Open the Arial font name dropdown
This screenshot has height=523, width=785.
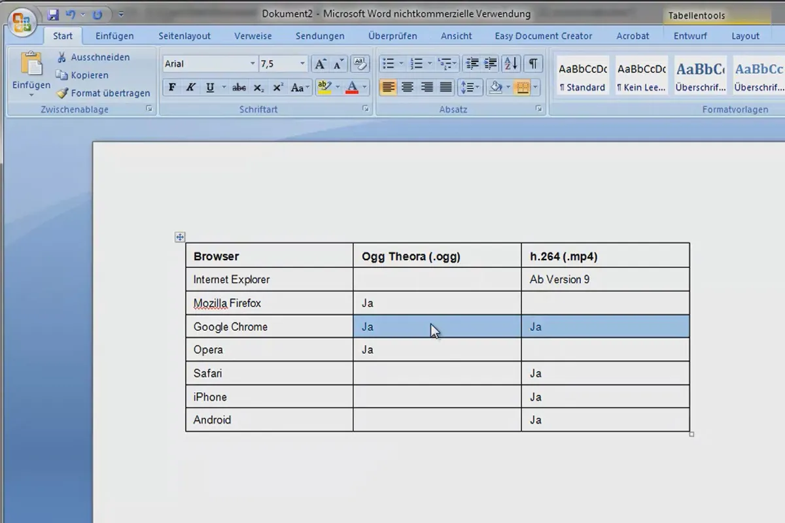pyautogui.click(x=253, y=64)
